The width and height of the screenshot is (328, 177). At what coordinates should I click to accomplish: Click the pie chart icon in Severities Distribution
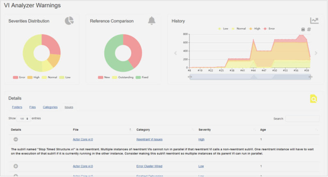pos(69,21)
